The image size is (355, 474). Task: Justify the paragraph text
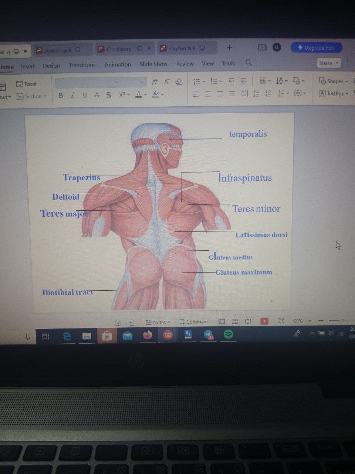tap(232, 94)
